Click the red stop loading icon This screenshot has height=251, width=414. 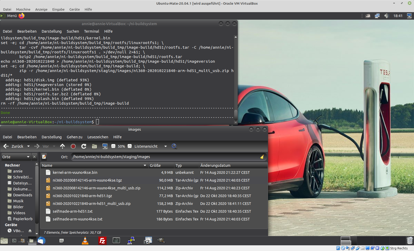[73, 146]
